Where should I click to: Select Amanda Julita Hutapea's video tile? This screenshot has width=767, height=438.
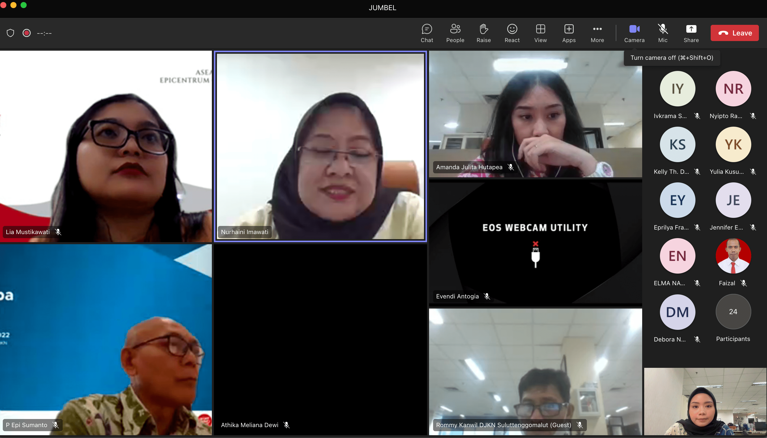click(535, 114)
